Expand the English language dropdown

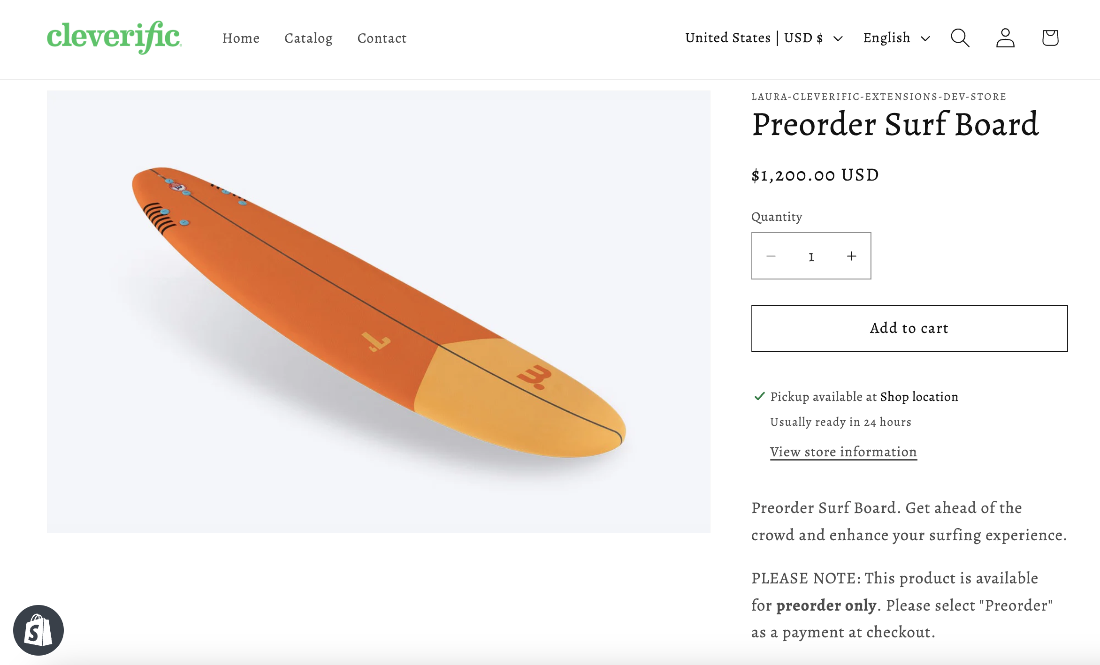pos(896,38)
